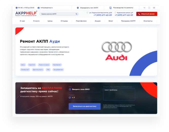Screen dimensions: 169x132
Task: Click the clock icon by working hours
Action: pos(16,8)
